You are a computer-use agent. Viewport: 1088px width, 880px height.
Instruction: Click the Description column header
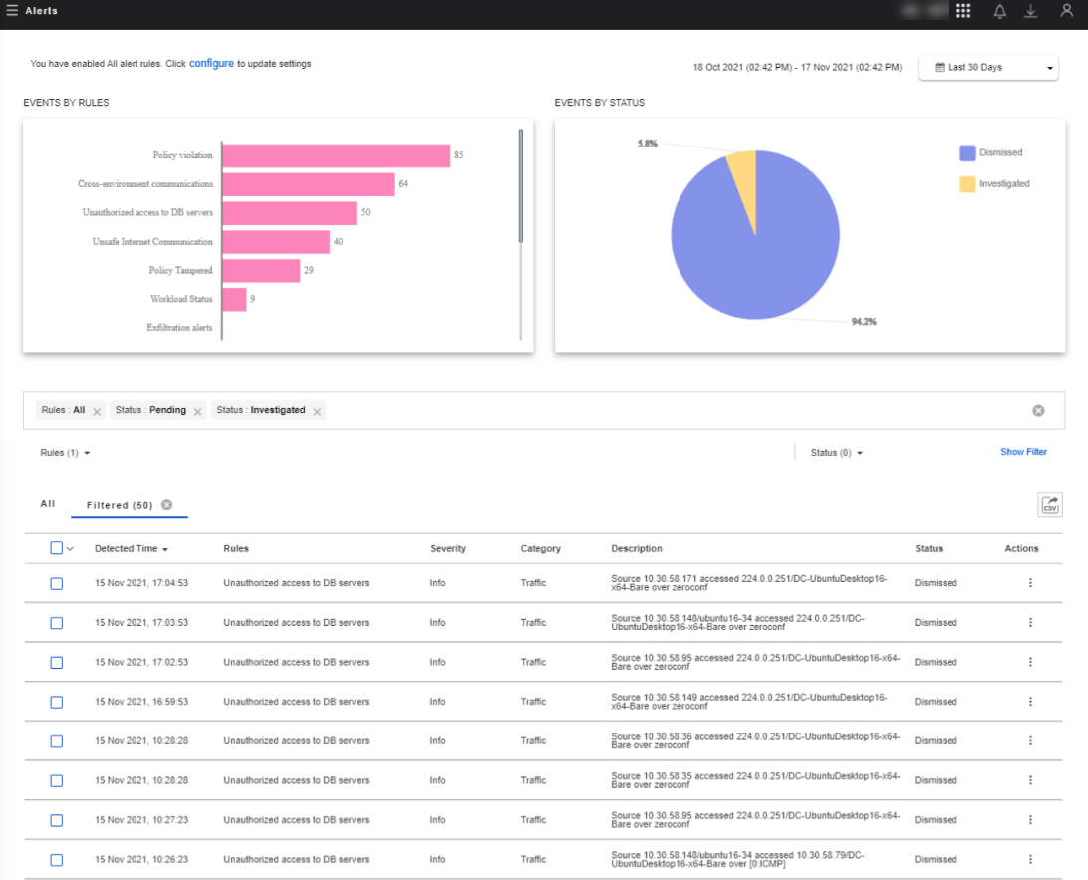pos(637,548)
